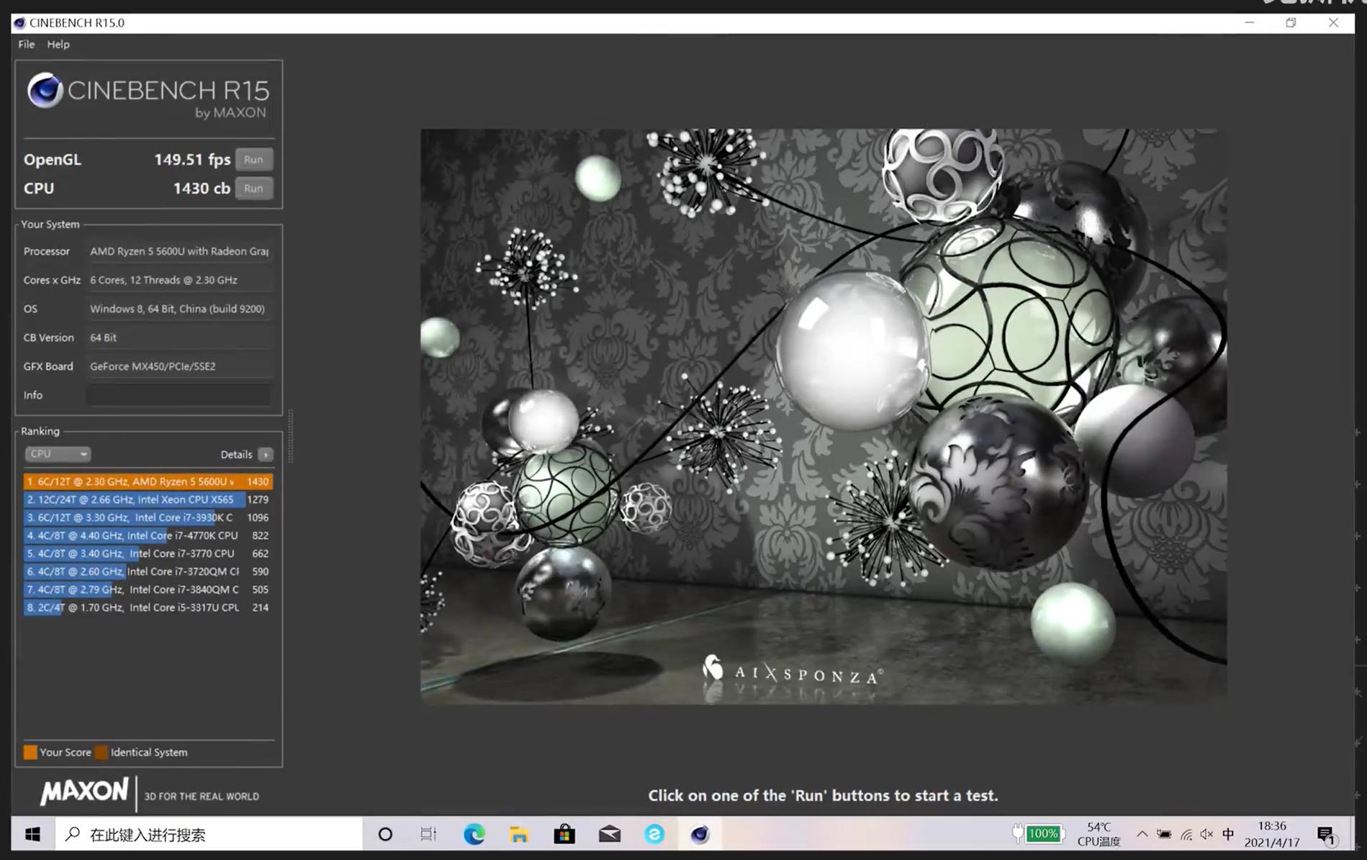Screen dimensions: 1367x860
Task: Open the Windows Start menu
Action: 32,834
